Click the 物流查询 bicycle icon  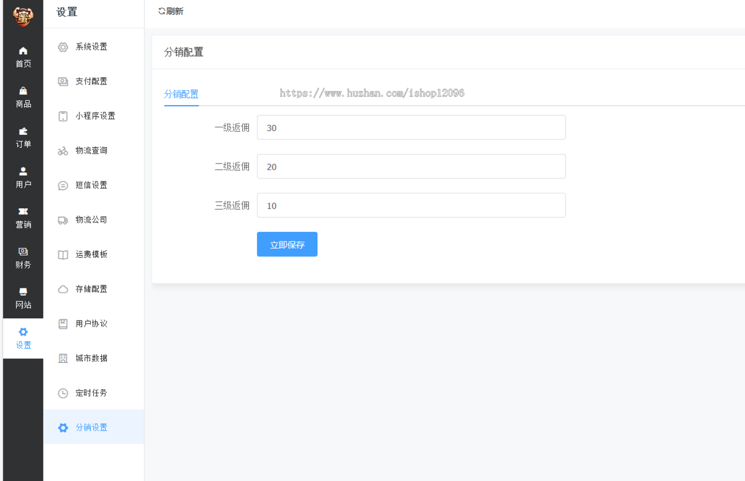(63, 150)
